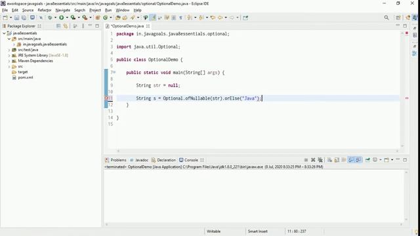
Task: Open the Project menu
Action: pos(95,10)
